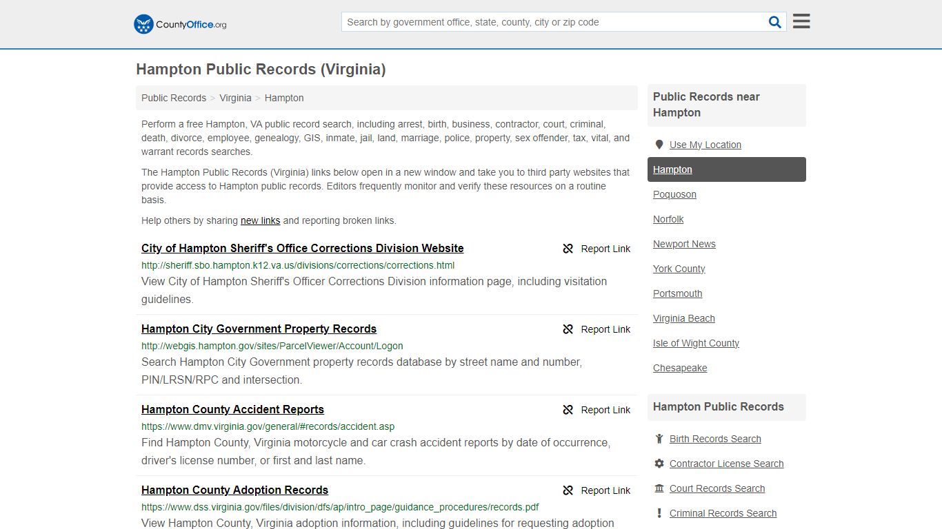The width and height of the screenshot is (942, 529).
Task: Click the Use My Location pin icon
Action: (659, 145)
